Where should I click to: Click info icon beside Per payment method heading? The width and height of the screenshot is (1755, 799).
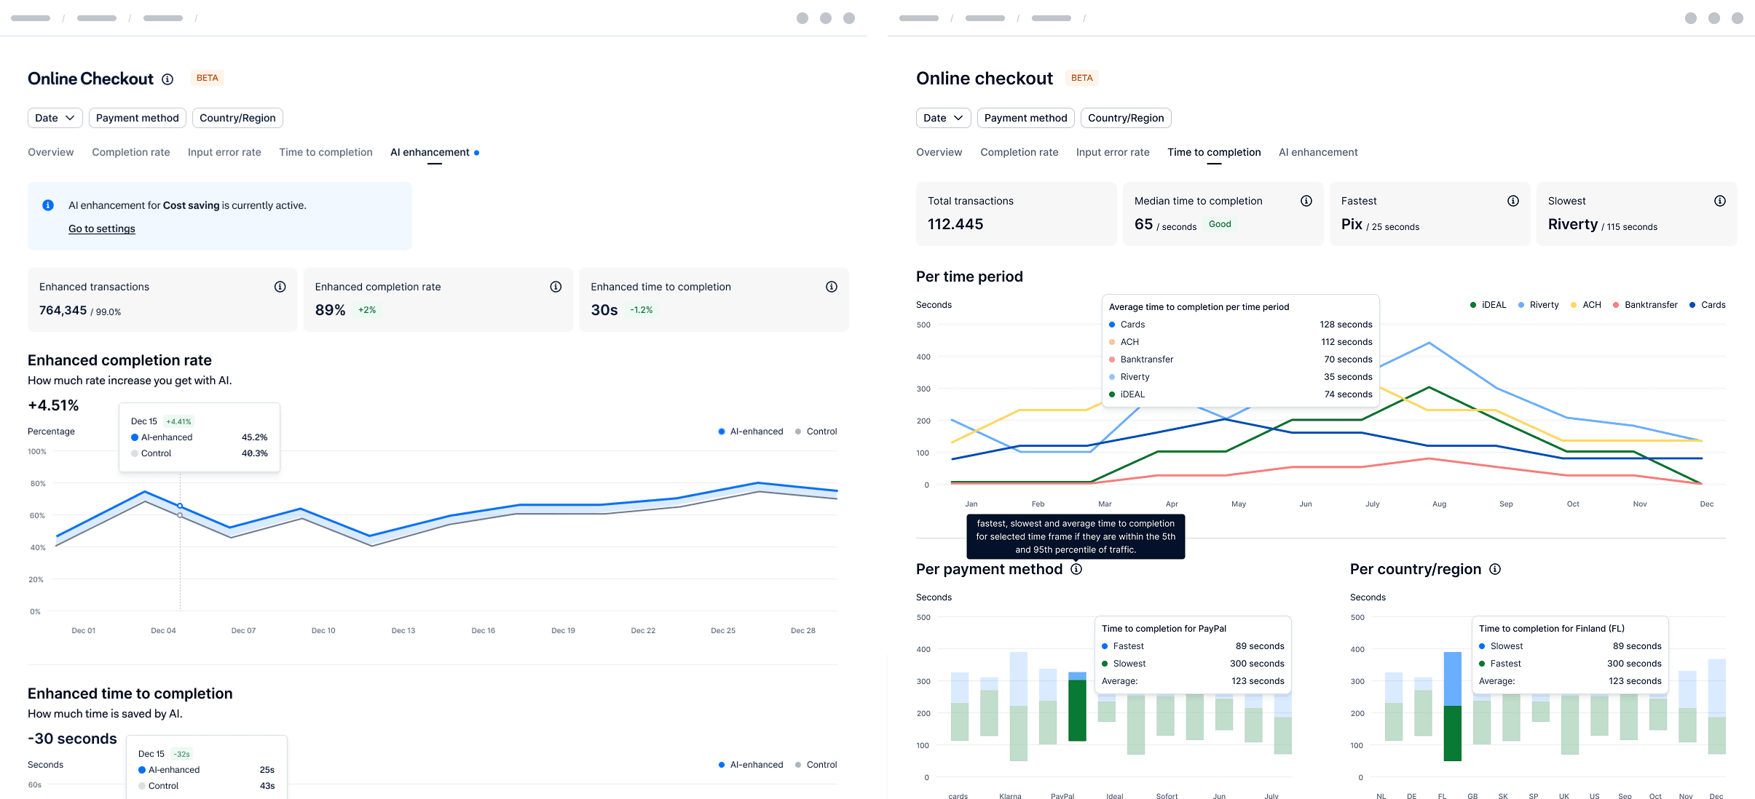click(1076, 569)
